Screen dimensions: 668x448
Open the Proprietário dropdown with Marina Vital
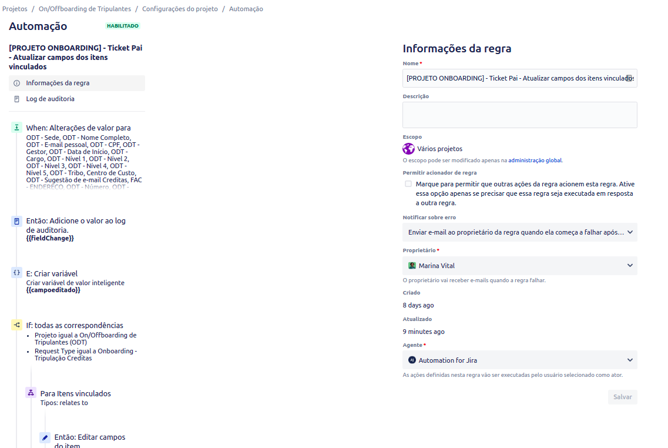tap(520, 266)
